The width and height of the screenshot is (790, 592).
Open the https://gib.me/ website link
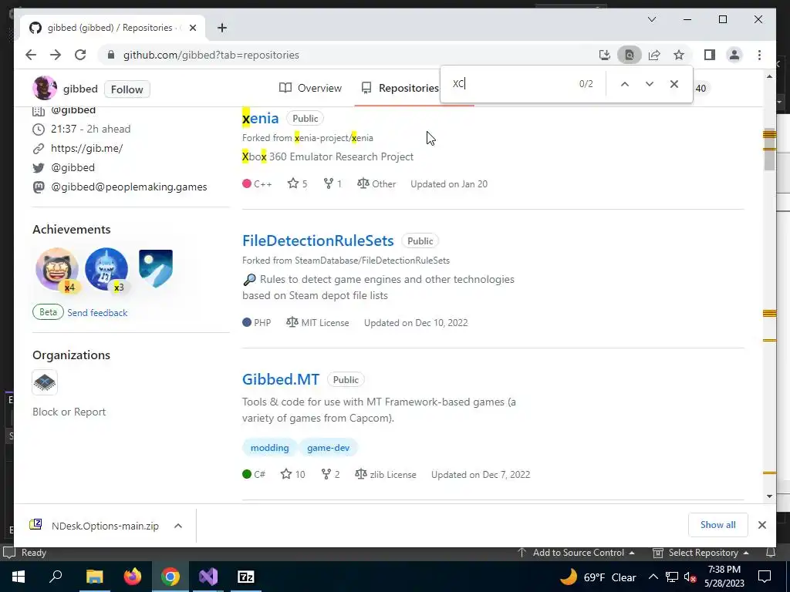86,148
